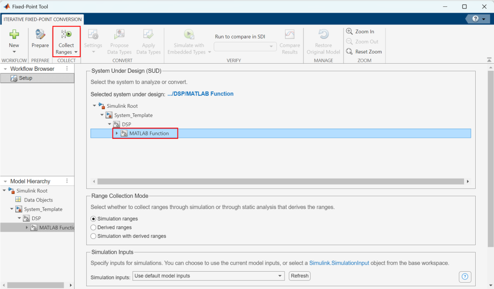Click the Apply Data Types icon
Viewport: 494px width, 289px height.
[x=149, y=34]
